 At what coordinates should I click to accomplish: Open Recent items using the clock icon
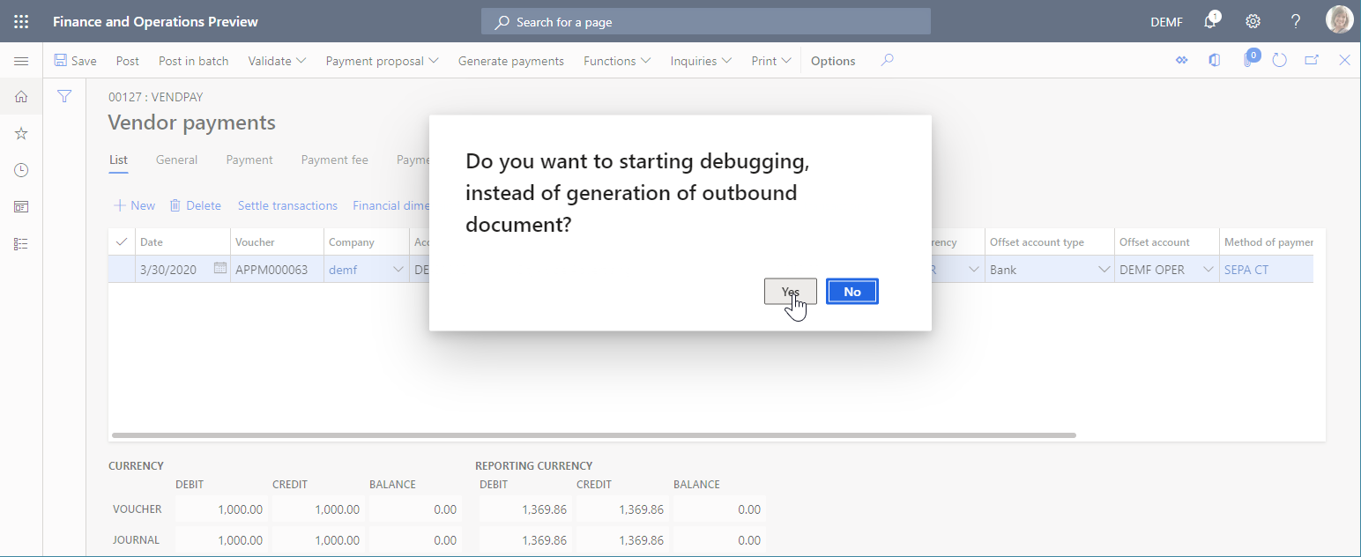[21, 170]
